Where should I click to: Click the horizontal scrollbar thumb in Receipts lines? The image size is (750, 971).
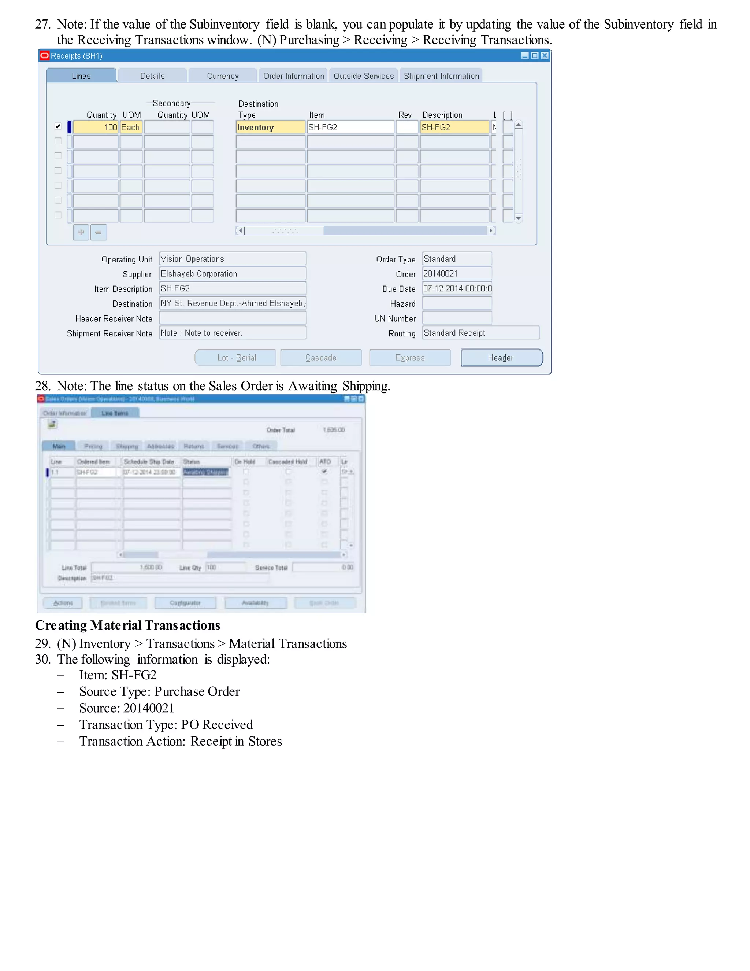[284, 230]
